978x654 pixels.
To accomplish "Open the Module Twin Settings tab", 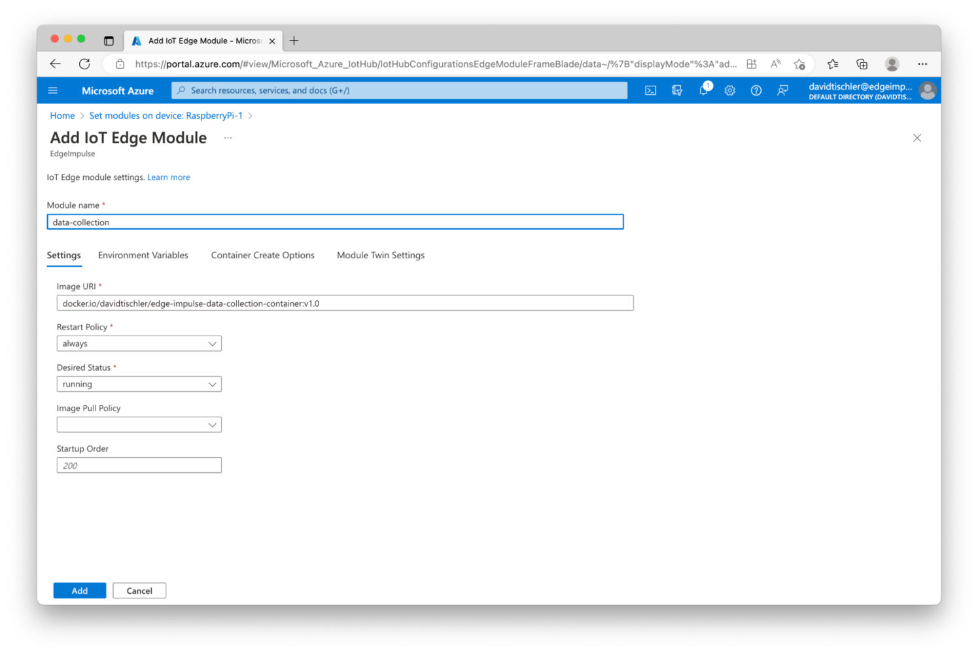I will coord(381,255).
